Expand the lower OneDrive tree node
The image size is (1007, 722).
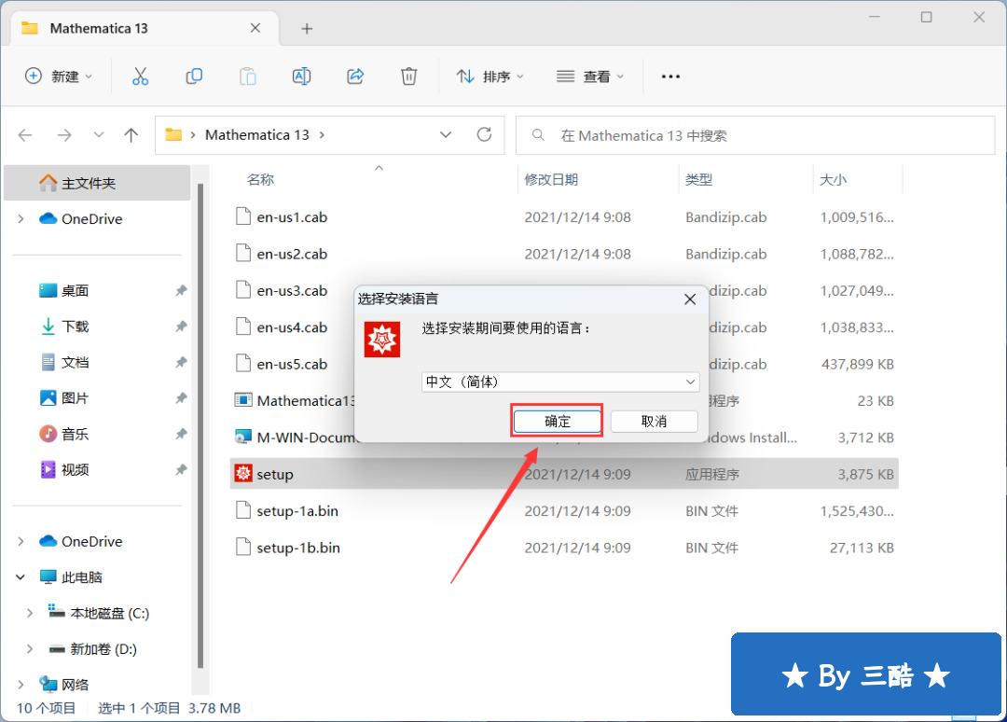point(21,541)
